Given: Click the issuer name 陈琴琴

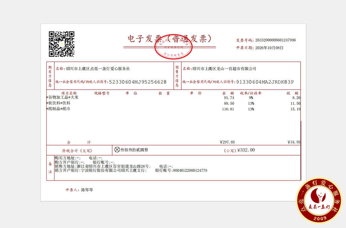Looking at the screenshot, I should 87,190.
